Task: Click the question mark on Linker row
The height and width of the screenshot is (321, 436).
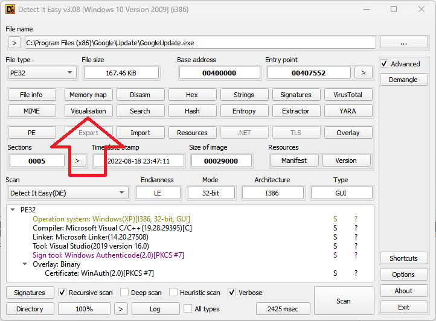Action: pos(356,237)
